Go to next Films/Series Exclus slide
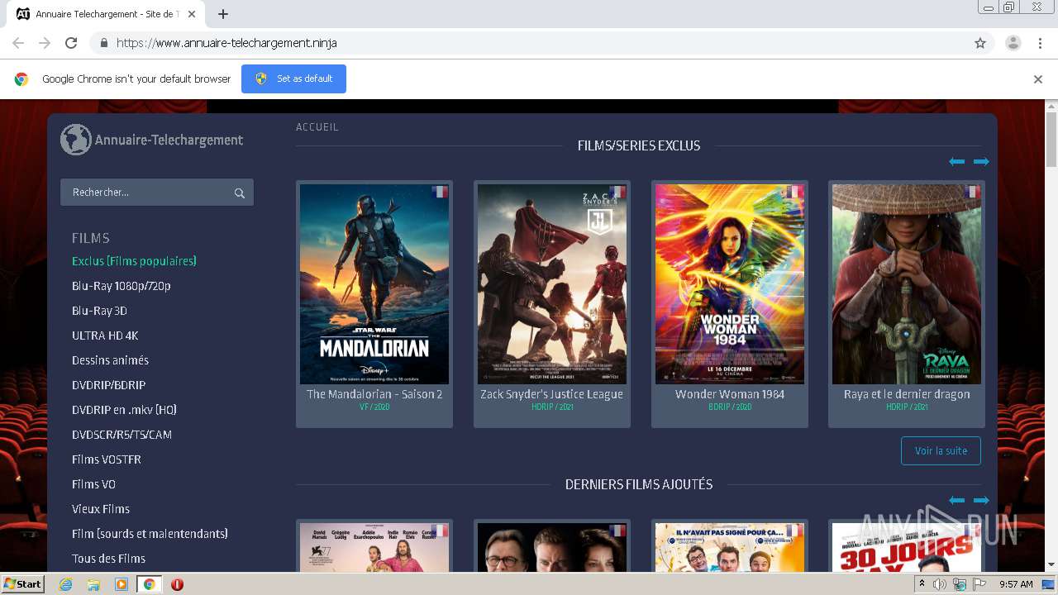Viewport: 1058px width, 595px height. [x=981, y=161]
